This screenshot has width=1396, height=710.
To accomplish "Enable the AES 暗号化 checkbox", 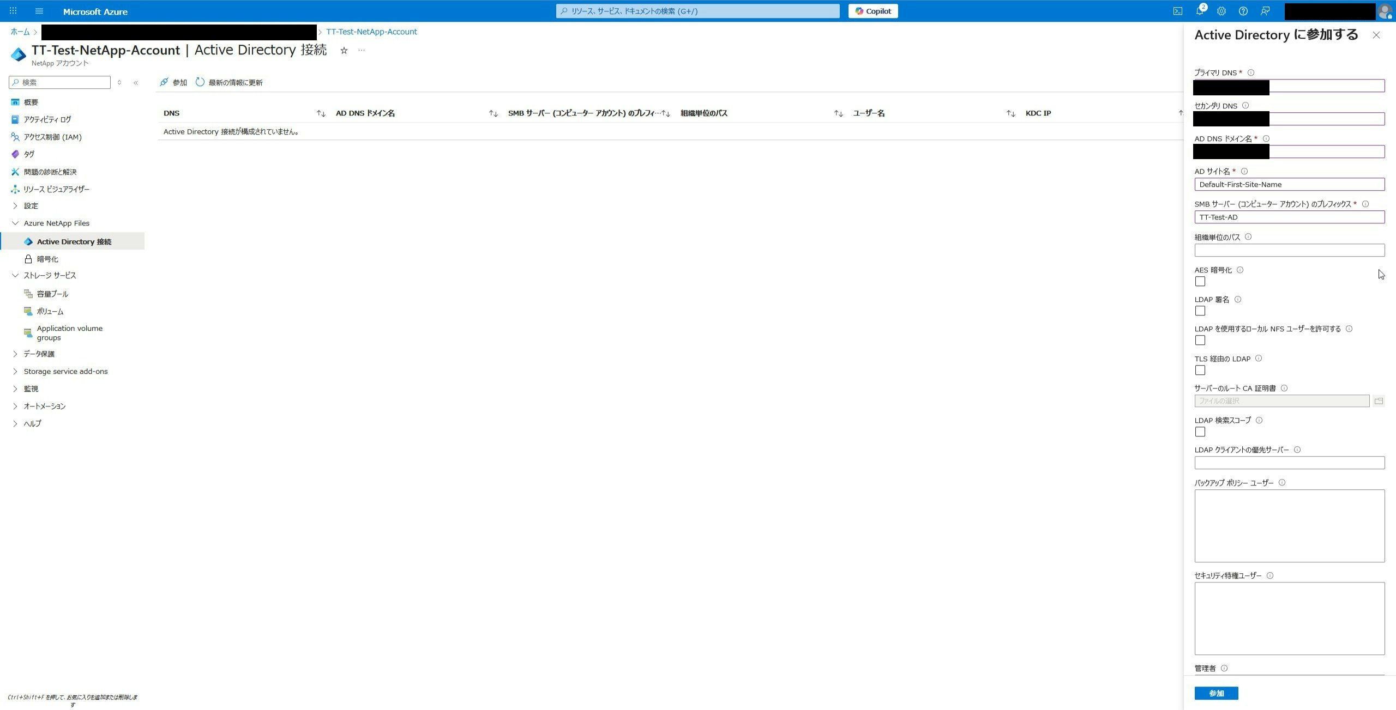I will (1200, 282).
